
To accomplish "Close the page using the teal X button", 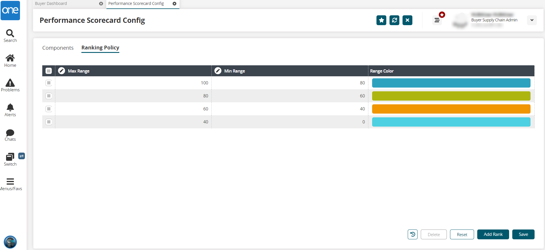I will [x=407, y=20].
